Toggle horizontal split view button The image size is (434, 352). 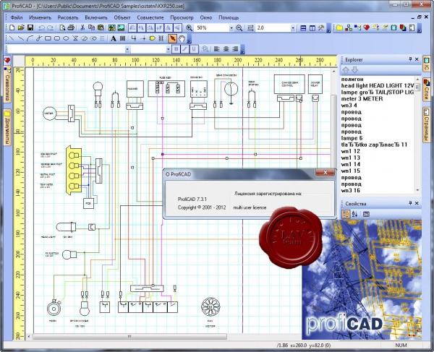(x=303, y=27)
